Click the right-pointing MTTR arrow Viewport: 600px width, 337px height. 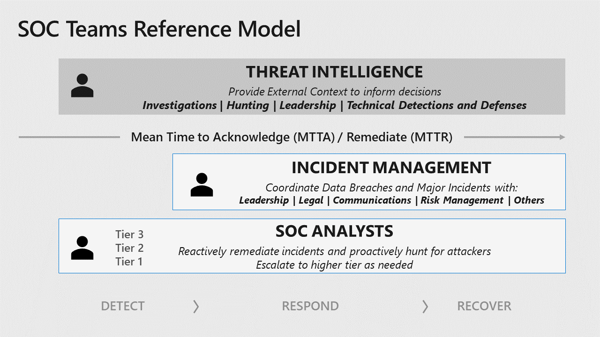513,137
